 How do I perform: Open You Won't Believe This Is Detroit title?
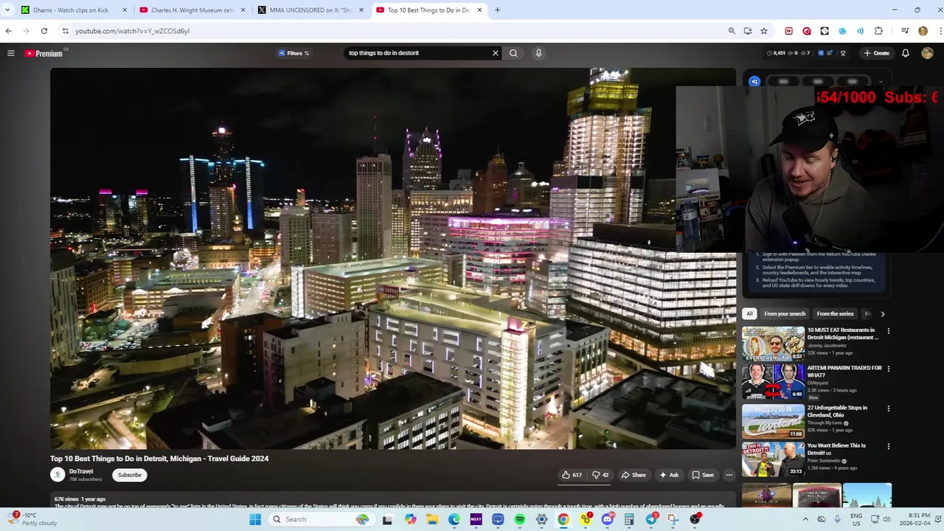click(x=836, y=449)
